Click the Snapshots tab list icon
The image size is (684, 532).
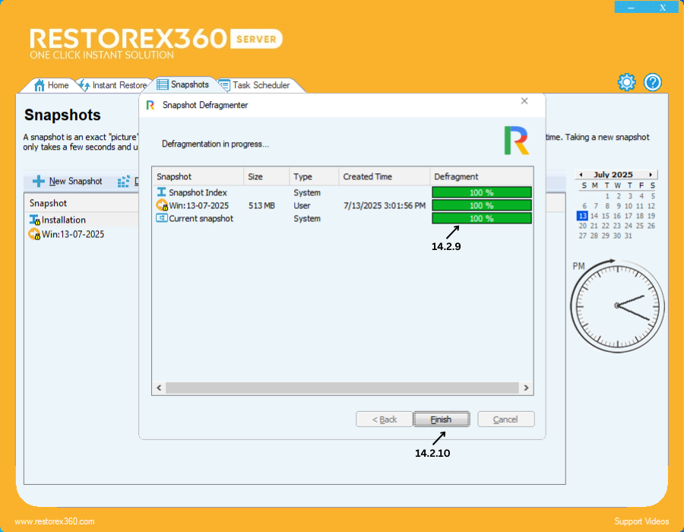163,84
